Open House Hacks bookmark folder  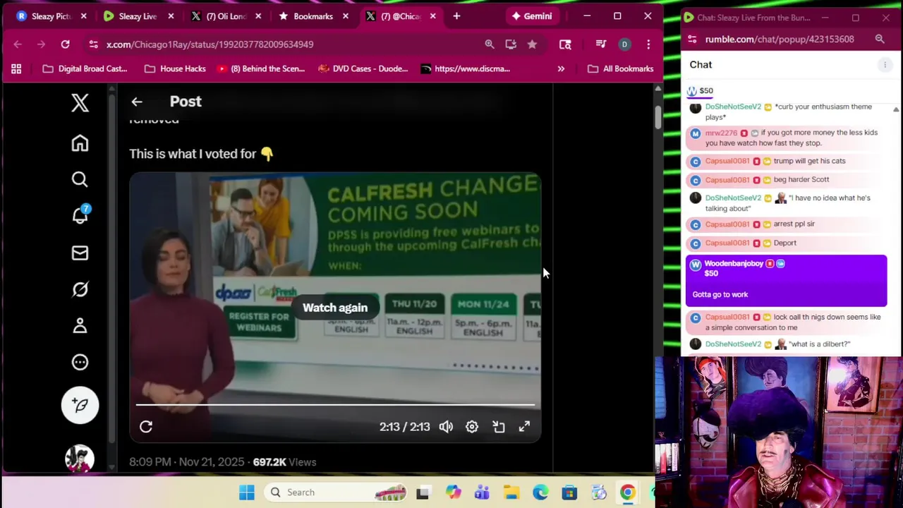175,69
